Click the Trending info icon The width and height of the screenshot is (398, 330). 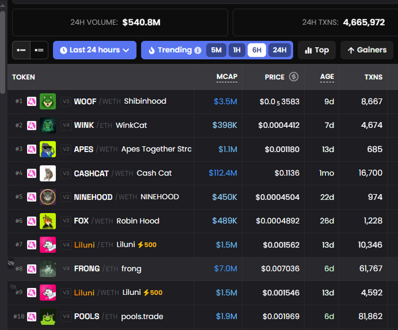(x=198, y=50)
